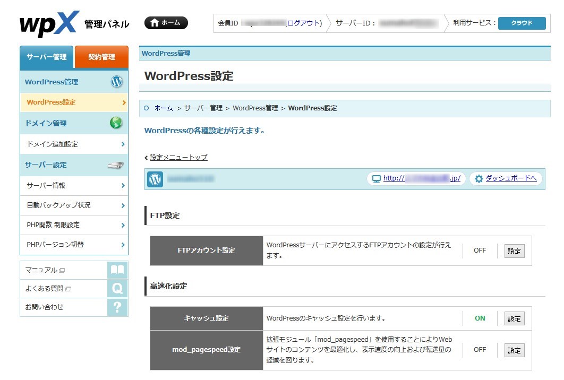
Task: Click 設定 button for キャッシュ設定
Action: coord(515,318)
